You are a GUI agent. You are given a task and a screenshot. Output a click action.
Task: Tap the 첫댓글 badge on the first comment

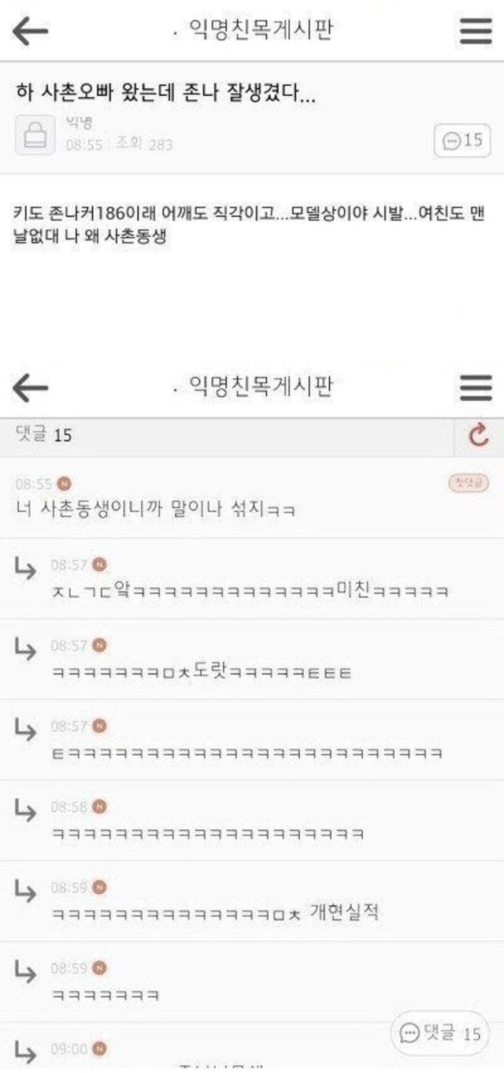click(x=469, y=483)
